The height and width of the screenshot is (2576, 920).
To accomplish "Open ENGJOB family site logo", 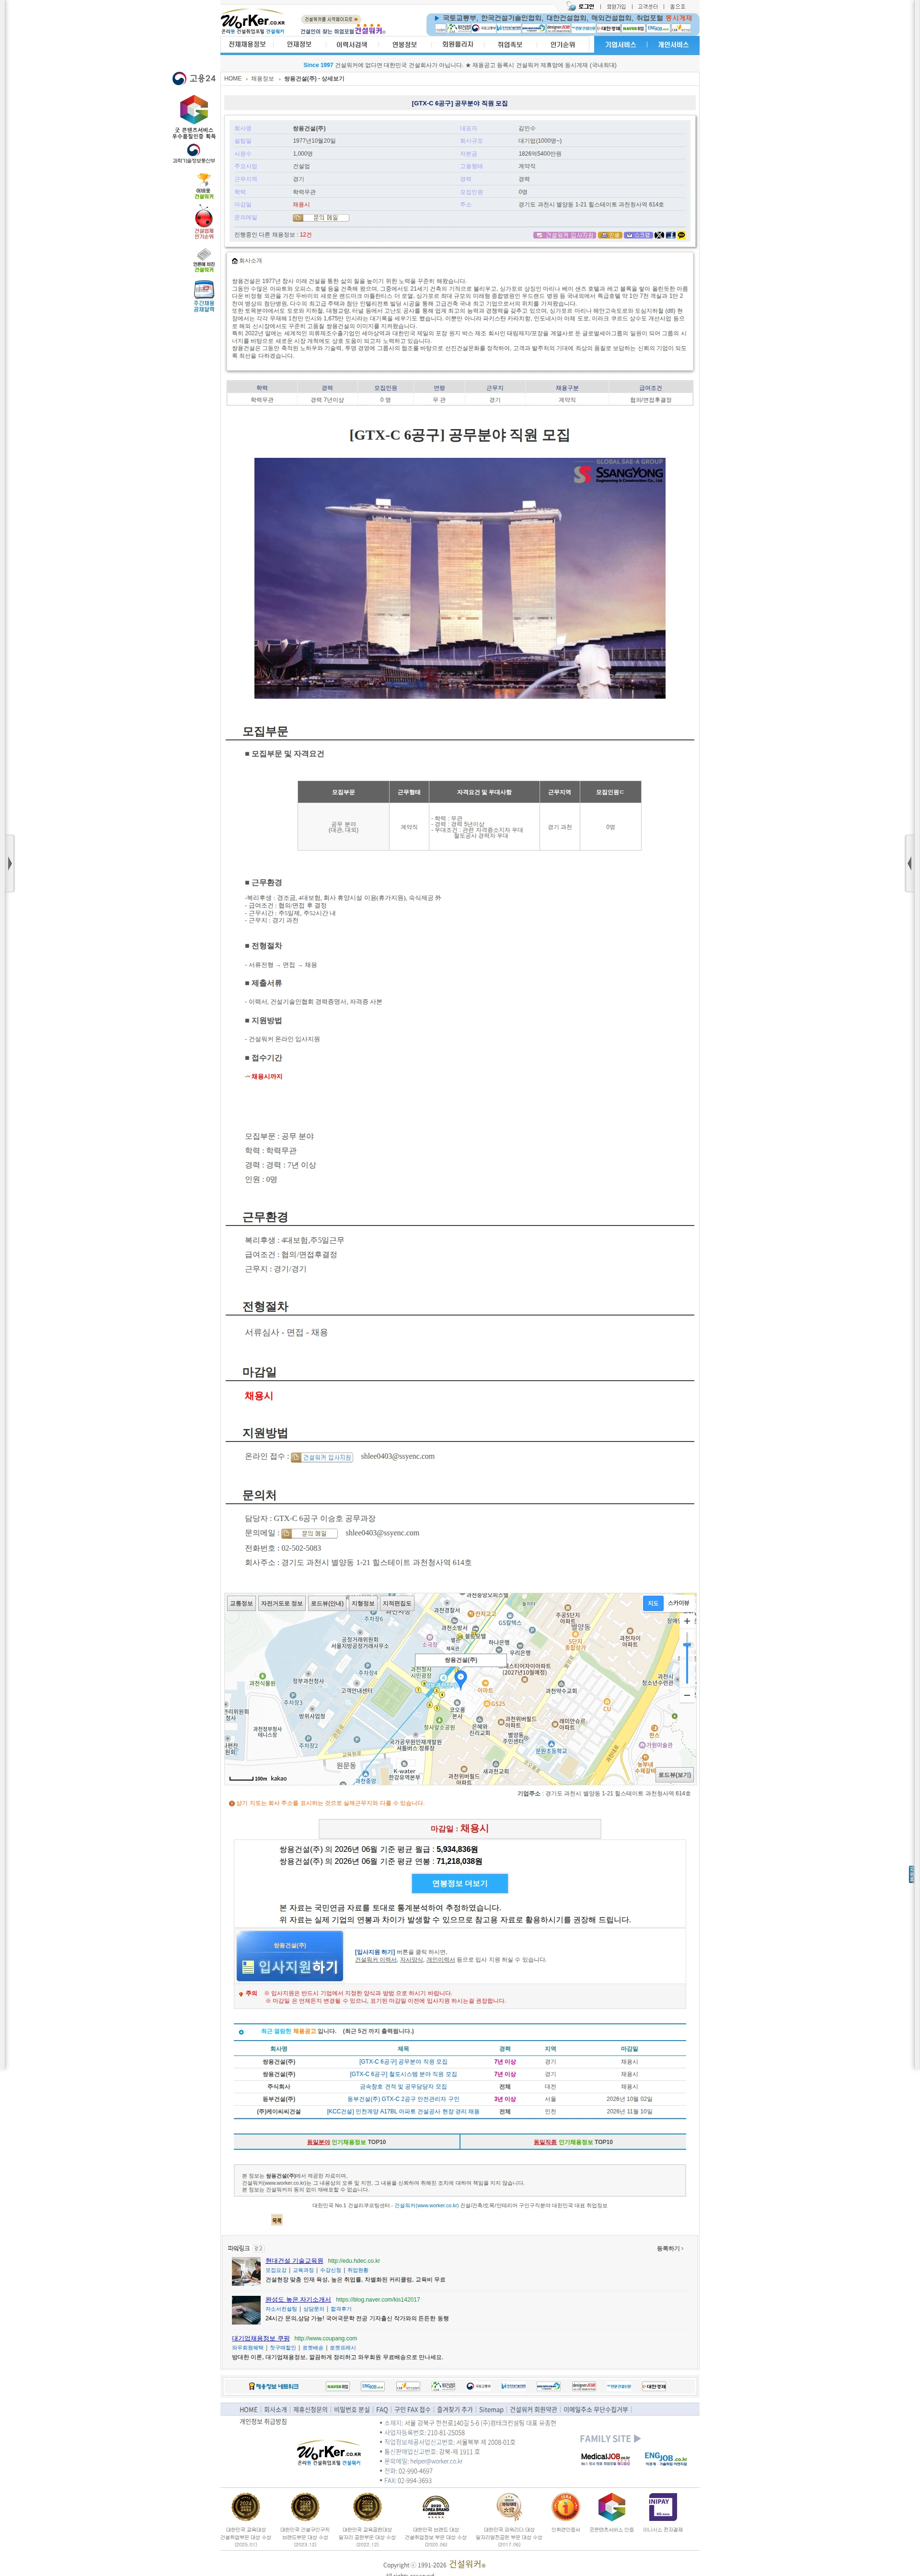I will coord(666,2458).
